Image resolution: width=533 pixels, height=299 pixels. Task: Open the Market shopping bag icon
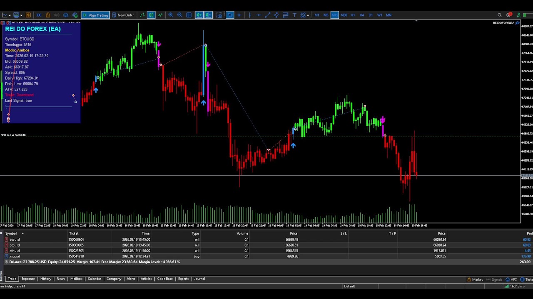pos(48,15)
